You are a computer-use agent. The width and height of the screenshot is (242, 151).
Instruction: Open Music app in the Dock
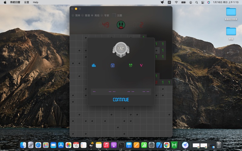tap(106, 145)
